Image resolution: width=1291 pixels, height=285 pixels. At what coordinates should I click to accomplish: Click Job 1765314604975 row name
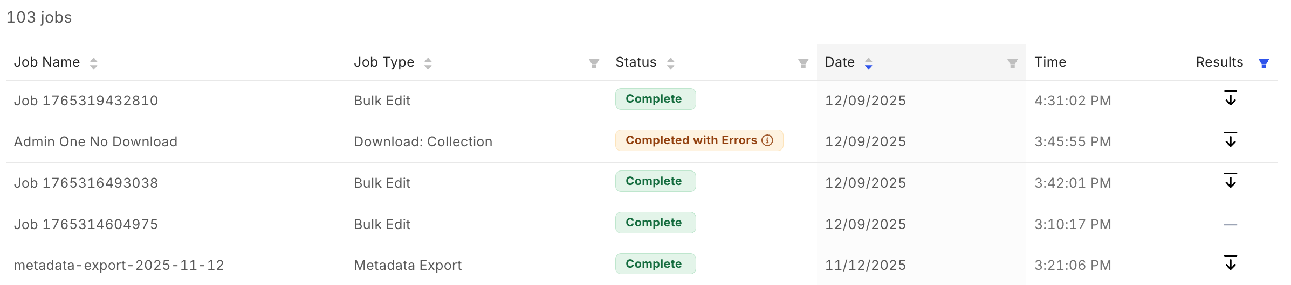(86, 224)
